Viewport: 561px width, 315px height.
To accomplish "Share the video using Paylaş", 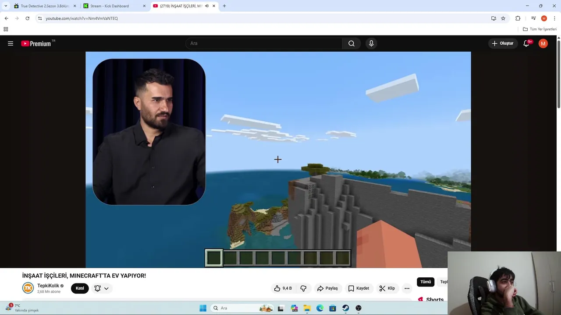I will pos(327,288).
